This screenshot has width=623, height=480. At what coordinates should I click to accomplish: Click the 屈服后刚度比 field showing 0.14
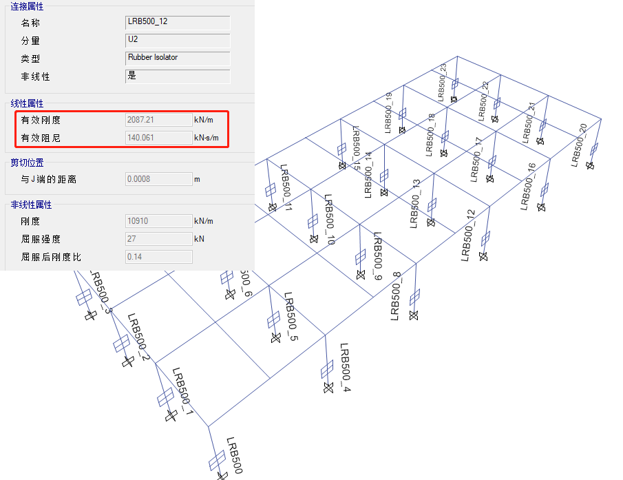[158, 257]
